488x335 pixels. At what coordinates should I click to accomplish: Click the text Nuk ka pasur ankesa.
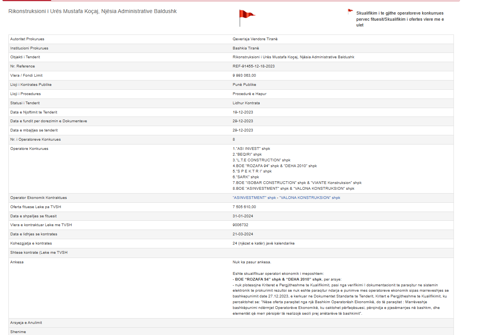[x=252, y=262]
